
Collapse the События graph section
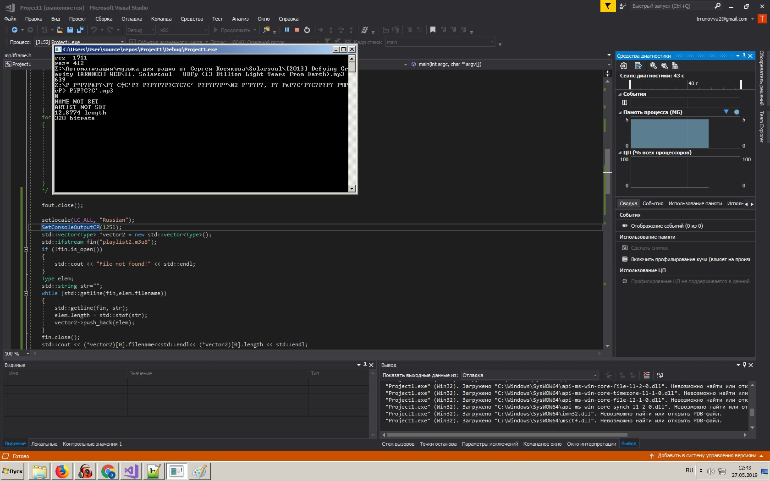click(620, 94)
